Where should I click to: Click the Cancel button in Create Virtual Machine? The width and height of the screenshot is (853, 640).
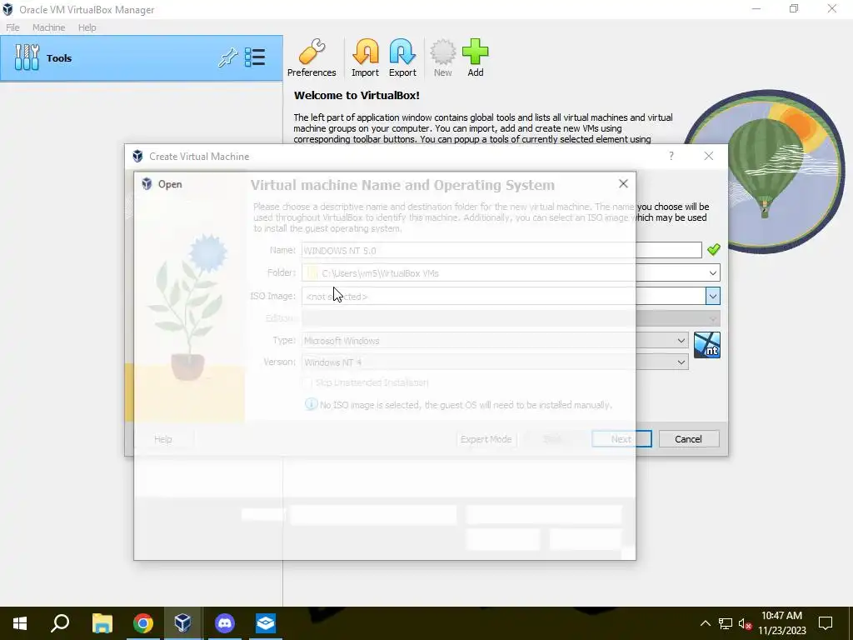click(x=689, y=439)
